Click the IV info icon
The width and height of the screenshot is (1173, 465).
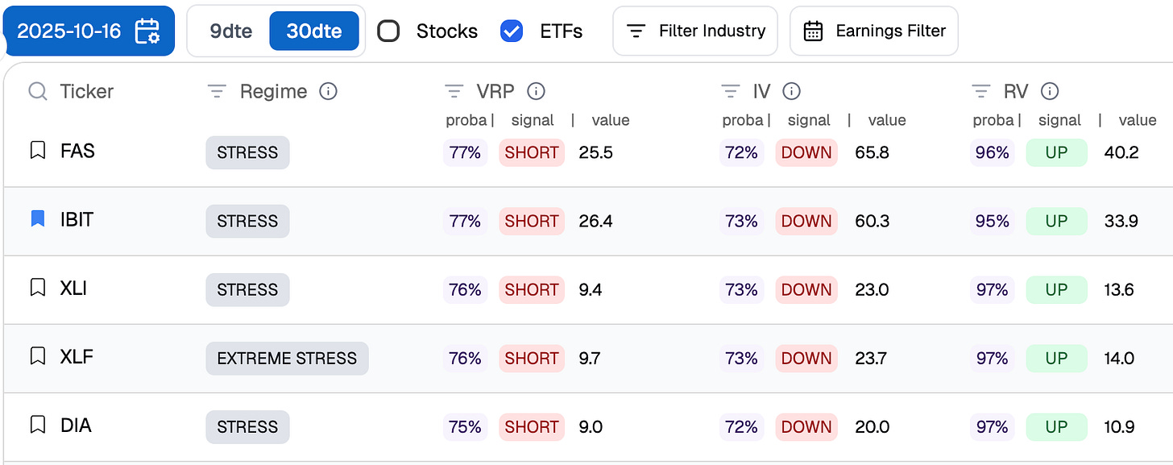pyautogui.click(x=792, y=92)
